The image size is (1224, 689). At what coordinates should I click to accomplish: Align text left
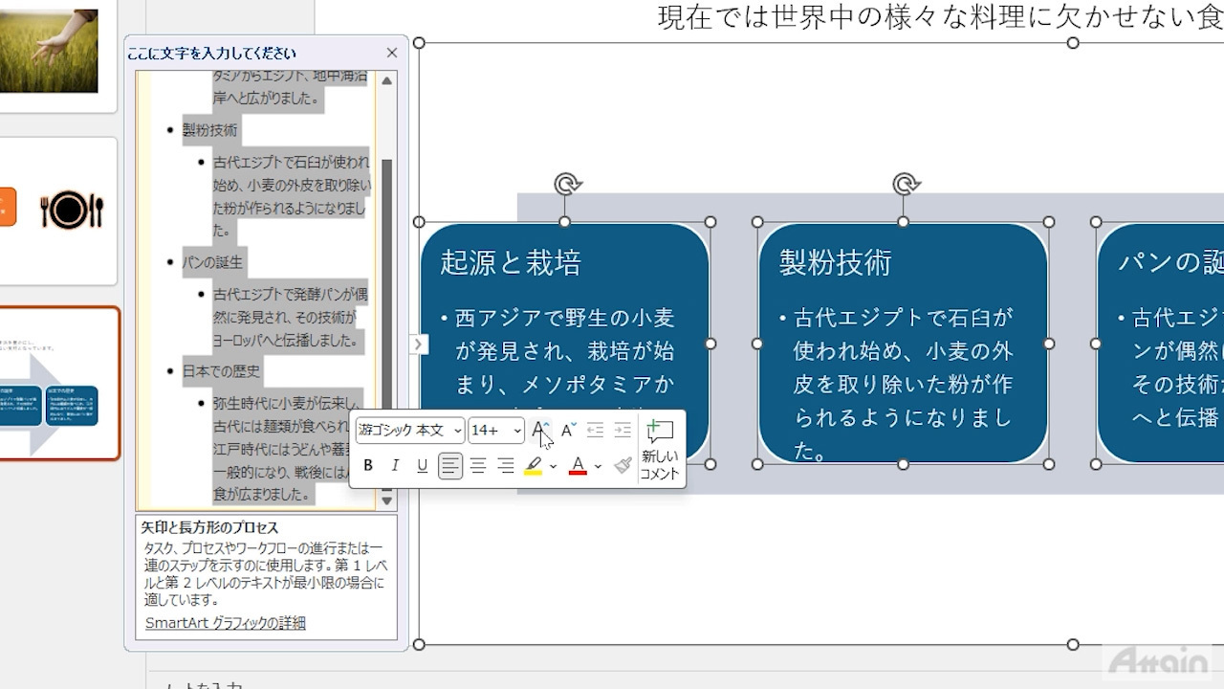[450, 466]
